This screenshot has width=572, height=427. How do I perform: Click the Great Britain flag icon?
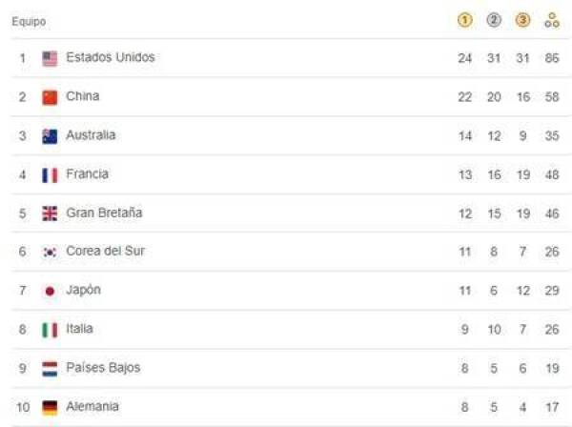pos(51,213)
